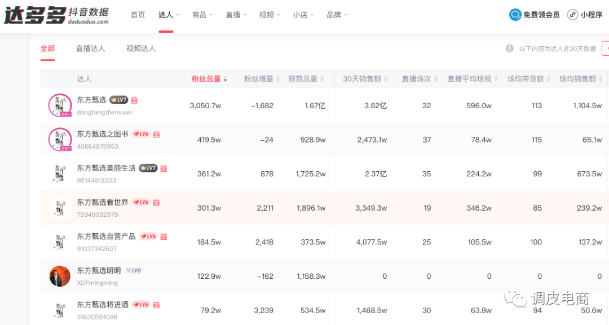The width and height of the screenshot is (609, 325).
Task: Click the shop icon next to 东方甄选
Action: (134, 100)
